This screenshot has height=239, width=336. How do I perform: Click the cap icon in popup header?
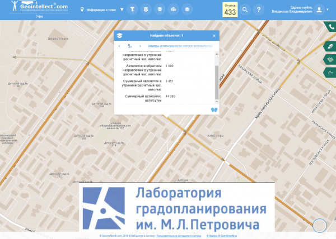(x=119, y=36)
